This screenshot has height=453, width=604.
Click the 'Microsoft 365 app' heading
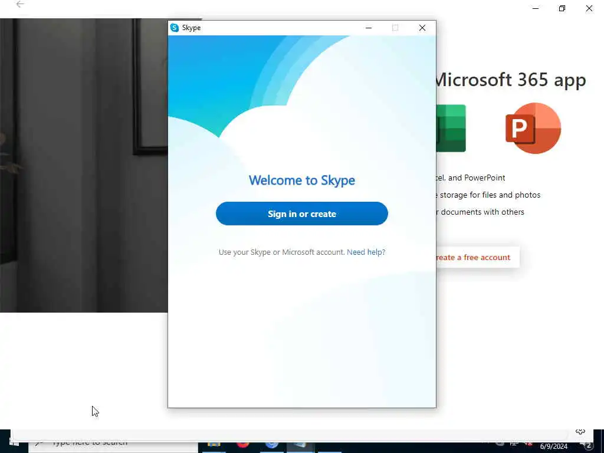(x=511, y=80)
